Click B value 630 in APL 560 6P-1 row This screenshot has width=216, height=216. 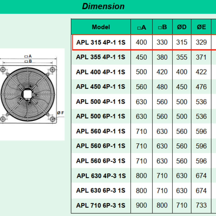click(x=162, y=146)
